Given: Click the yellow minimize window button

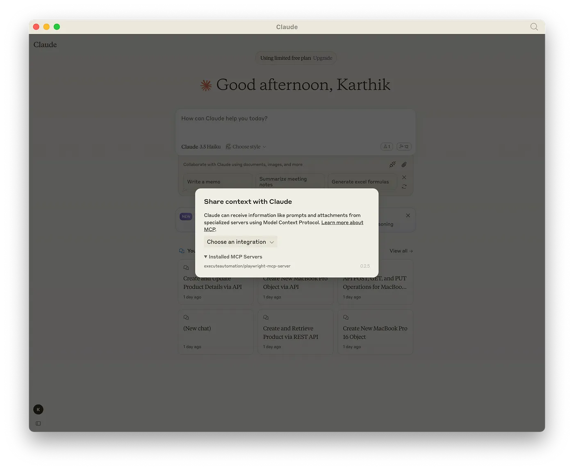Looking at the screenshot, I should [46, 27].
